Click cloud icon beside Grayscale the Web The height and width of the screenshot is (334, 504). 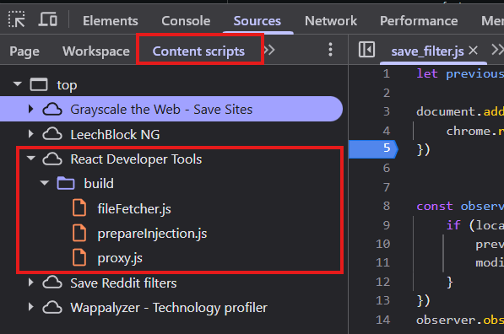52,109
